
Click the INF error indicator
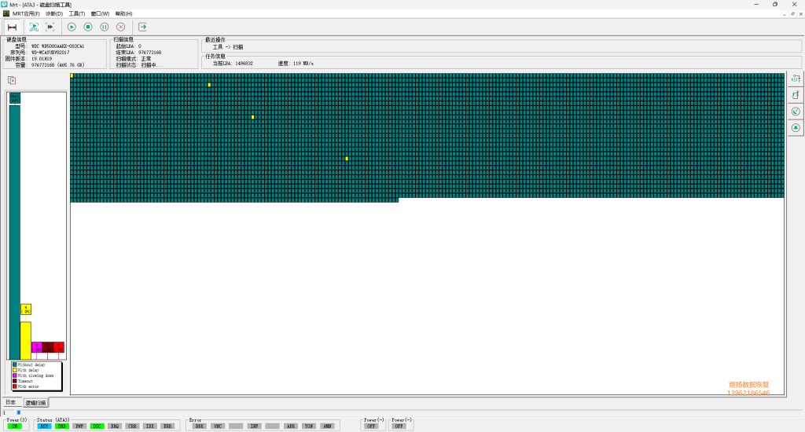tap(254, 427)
